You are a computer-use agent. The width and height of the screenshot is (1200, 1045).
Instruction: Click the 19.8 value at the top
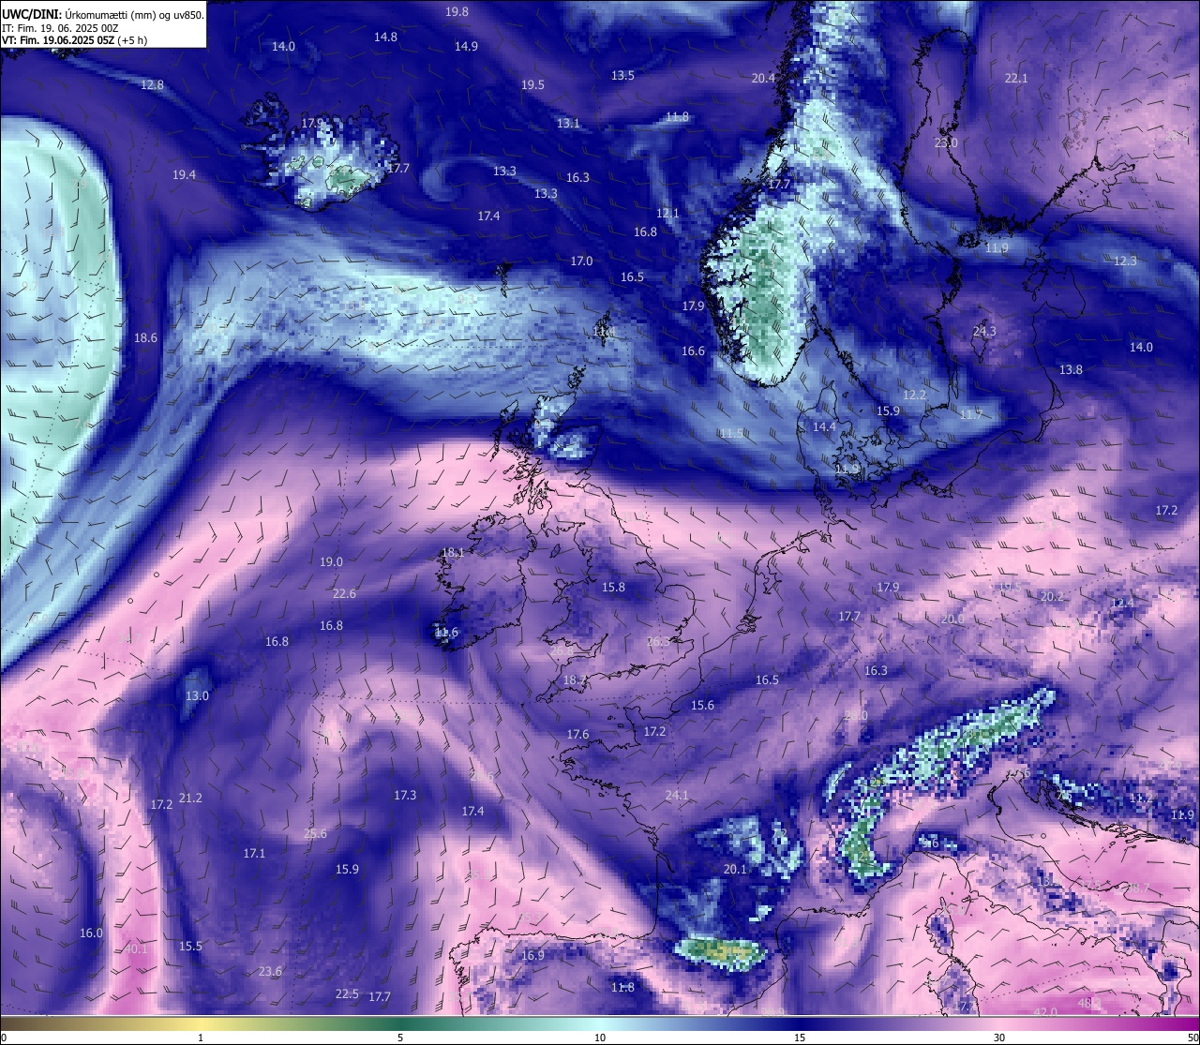click(457, 11)
